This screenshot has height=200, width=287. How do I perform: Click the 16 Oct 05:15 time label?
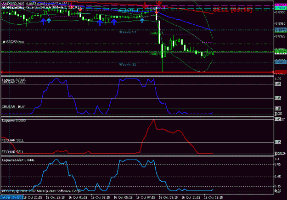[x=123, y=197]
